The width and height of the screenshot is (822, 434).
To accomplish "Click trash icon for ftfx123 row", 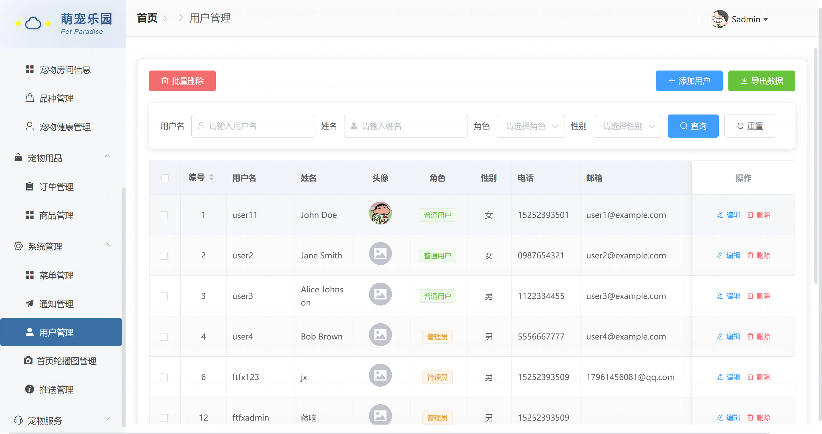I will 750,377.
